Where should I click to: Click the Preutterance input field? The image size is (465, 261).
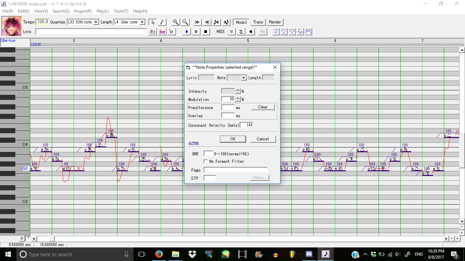point(228,107)
